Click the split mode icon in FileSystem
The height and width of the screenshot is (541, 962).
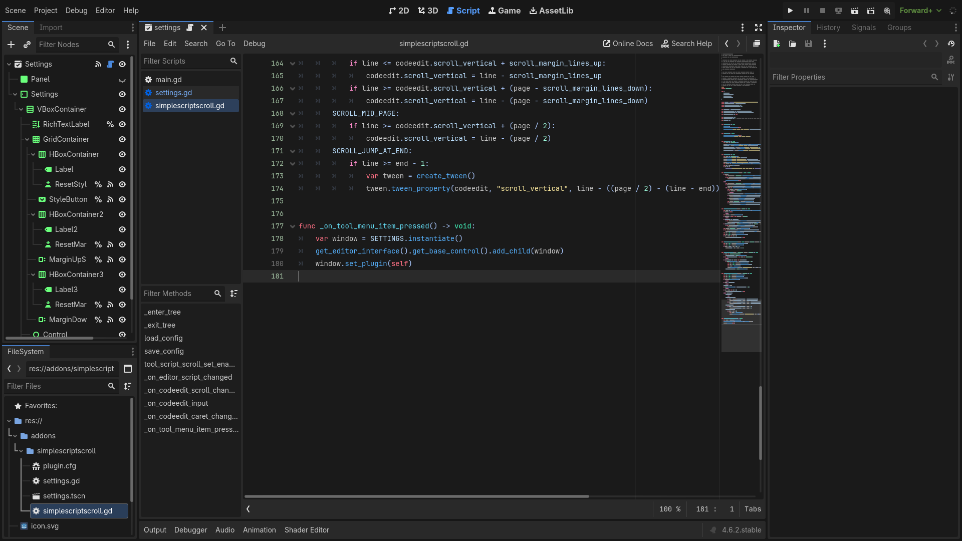tap(128, 369)
